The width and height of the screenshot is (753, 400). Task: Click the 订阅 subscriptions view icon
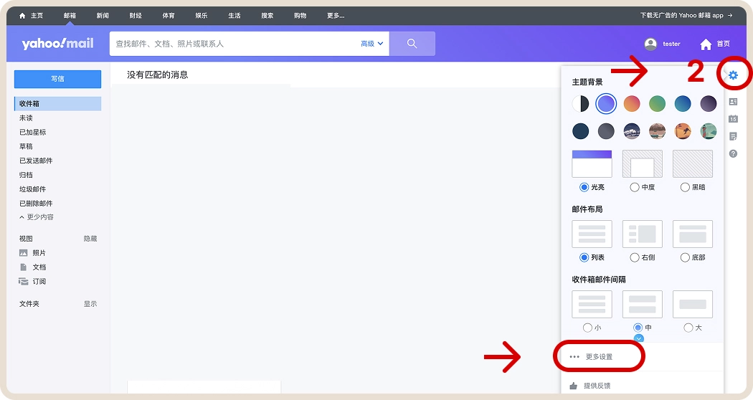point(23,282)
